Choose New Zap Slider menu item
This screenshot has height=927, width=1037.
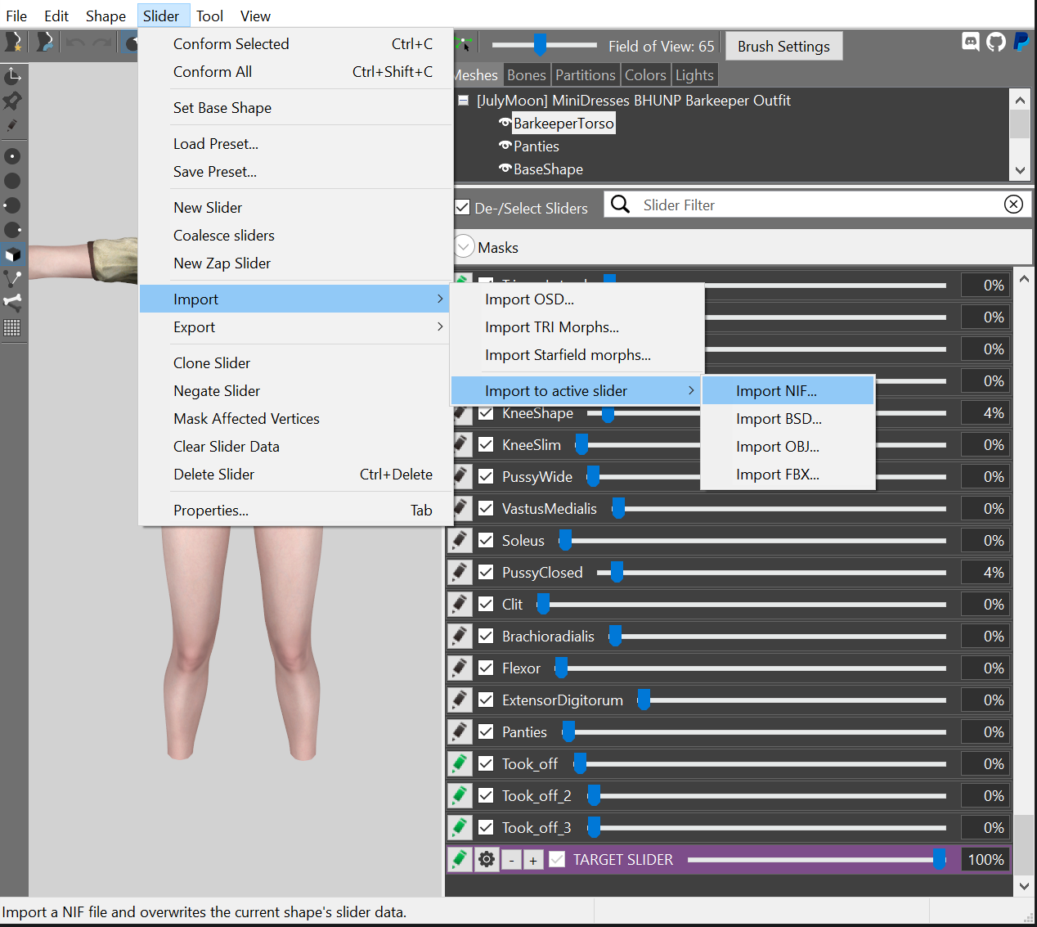pyautogui.click(x=295, y=263)
